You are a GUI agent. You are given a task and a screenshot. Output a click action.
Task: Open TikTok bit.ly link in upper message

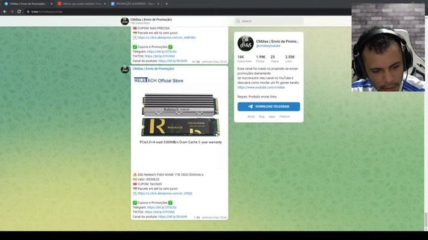160,56
